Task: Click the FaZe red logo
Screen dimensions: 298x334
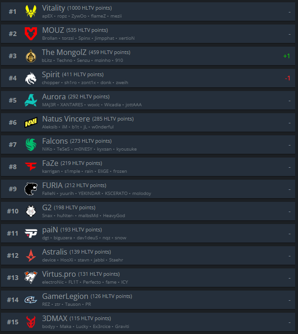Action: click(31, 166)
